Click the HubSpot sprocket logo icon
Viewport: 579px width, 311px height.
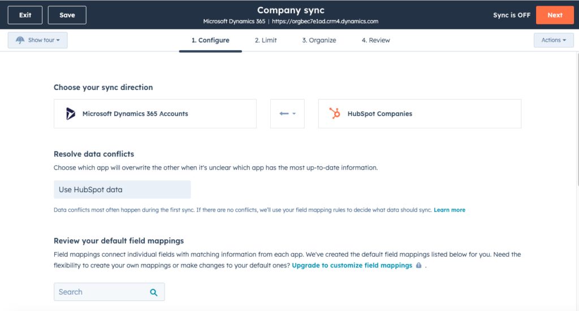pos(335,114)
